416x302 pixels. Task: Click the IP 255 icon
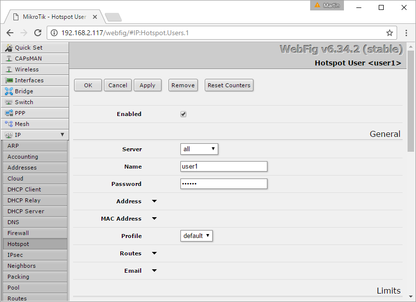[x=9, y=135]
